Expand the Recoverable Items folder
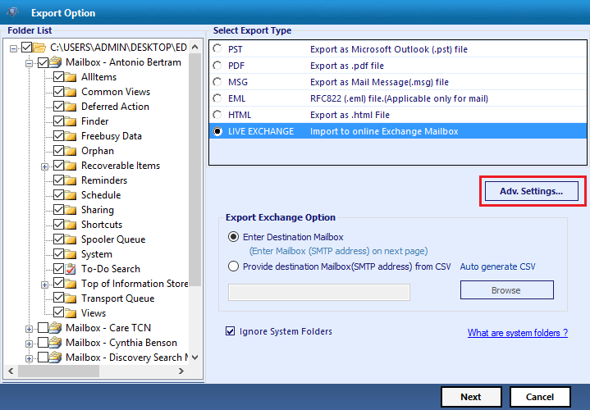Viewport: 590px width, 410px height. 44,166
